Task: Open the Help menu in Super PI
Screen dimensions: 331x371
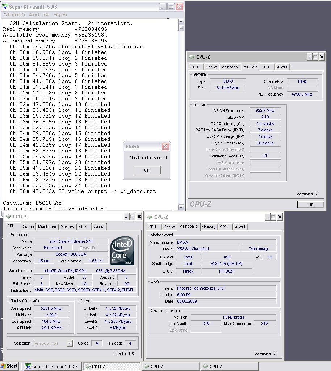Action: coord(60,15)
